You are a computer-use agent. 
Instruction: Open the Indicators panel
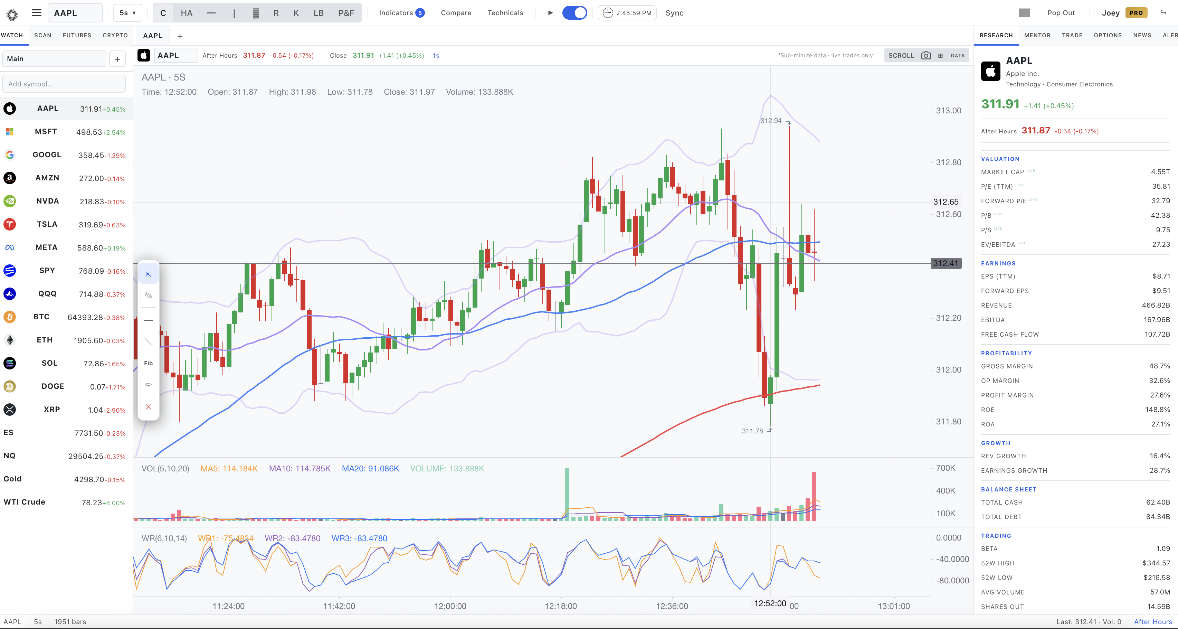click(401, 13)
